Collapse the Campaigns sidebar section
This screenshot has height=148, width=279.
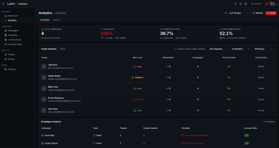click(x=31, y=27)
